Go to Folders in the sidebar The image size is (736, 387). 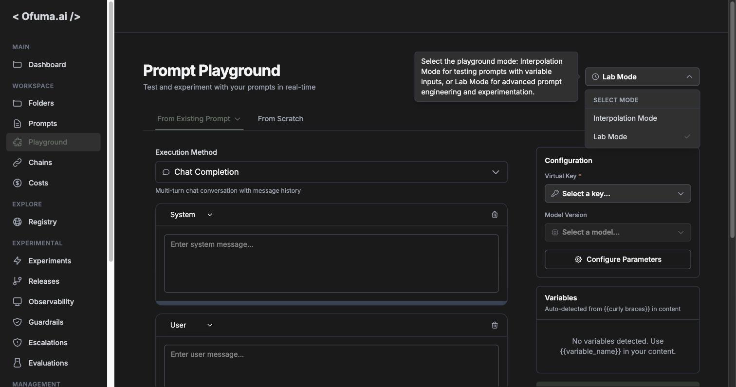53,103
